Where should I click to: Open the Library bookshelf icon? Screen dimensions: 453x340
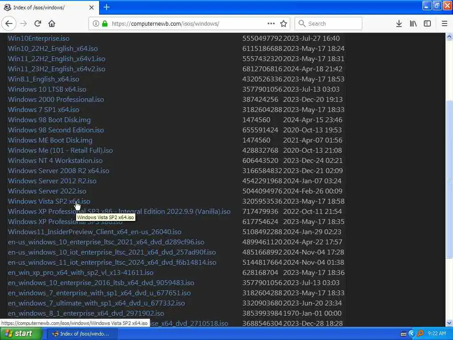(x=413, y=23)
